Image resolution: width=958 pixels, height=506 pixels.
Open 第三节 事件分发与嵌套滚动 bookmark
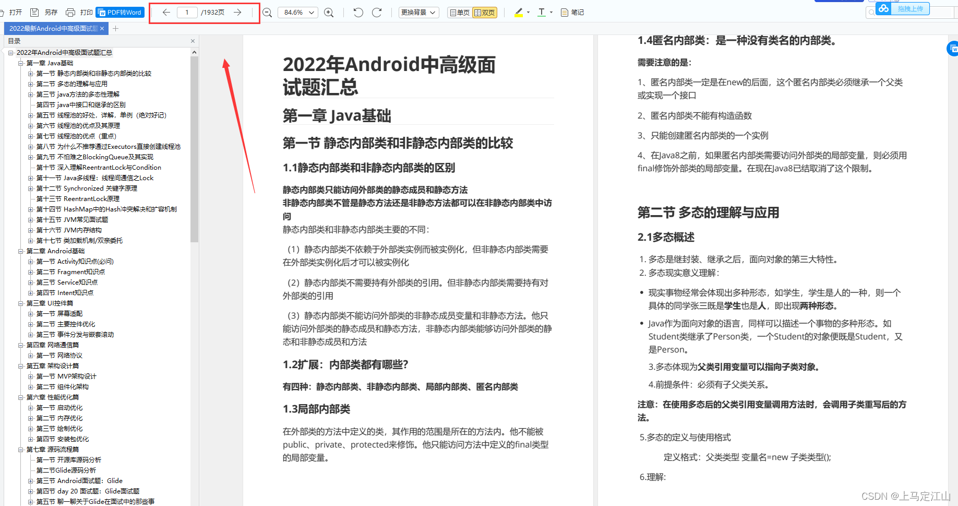tap(75, 334)
